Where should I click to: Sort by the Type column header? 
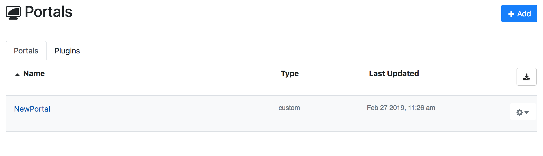290,74
